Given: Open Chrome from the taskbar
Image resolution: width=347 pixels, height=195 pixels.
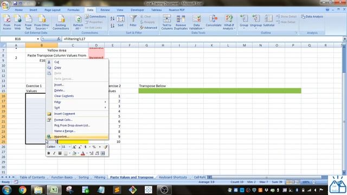Looking at the screenshot, I should click(22, 190).
